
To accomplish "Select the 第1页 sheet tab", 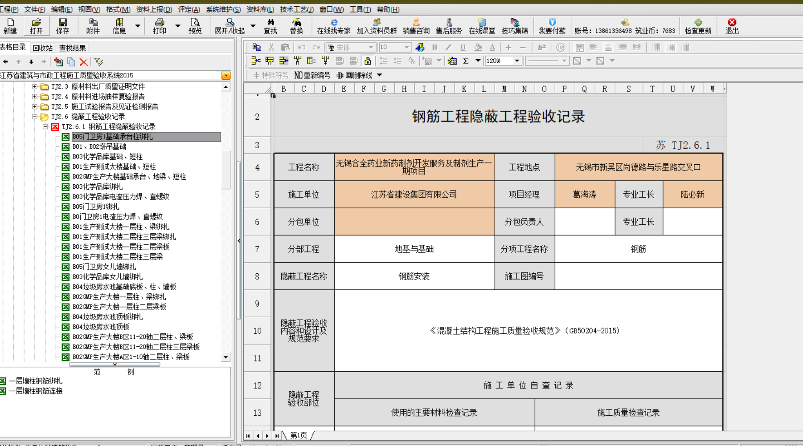I will (299, 435).
